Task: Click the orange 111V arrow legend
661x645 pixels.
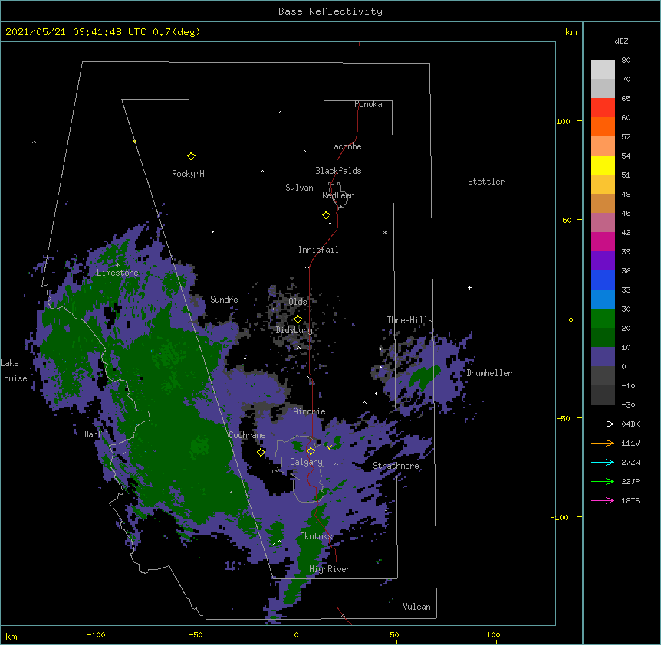Action: (x=603, y=443)
